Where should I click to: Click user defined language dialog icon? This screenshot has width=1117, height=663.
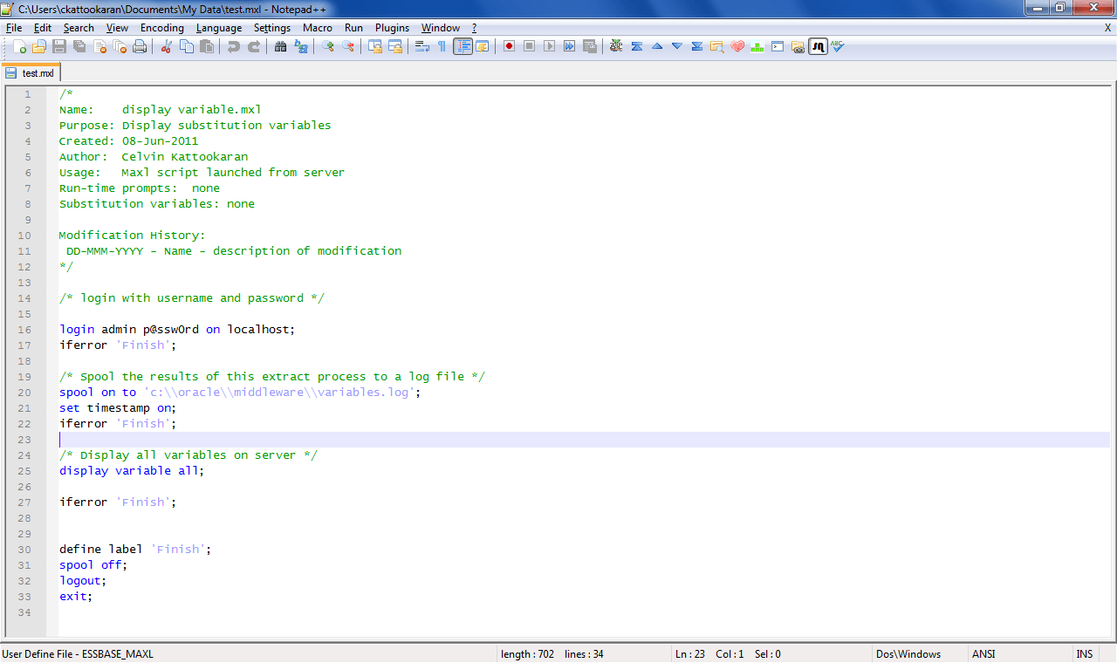tap(482, 46)
